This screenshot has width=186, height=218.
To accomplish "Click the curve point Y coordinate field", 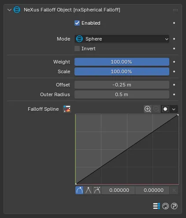I will (153, 190).
